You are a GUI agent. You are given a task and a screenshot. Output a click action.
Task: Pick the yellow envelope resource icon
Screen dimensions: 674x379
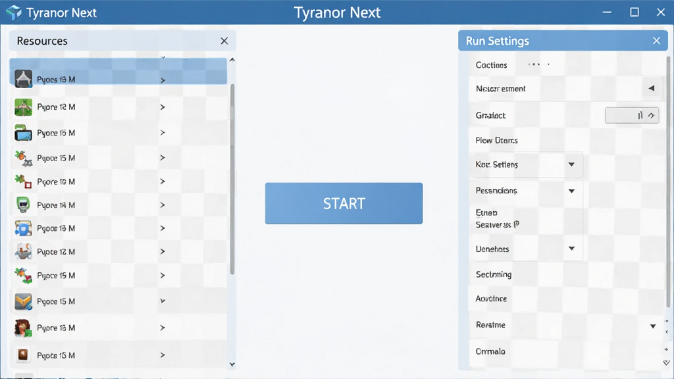pos(23,301)
